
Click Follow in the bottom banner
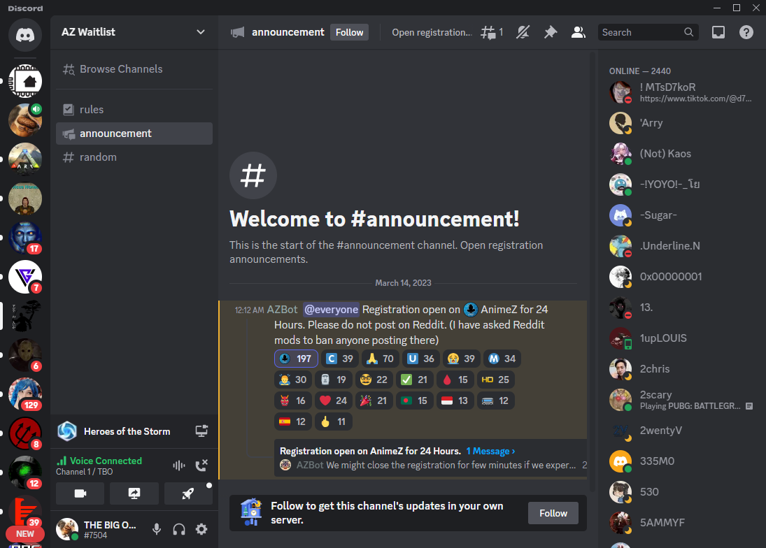(x=553, y=513)
